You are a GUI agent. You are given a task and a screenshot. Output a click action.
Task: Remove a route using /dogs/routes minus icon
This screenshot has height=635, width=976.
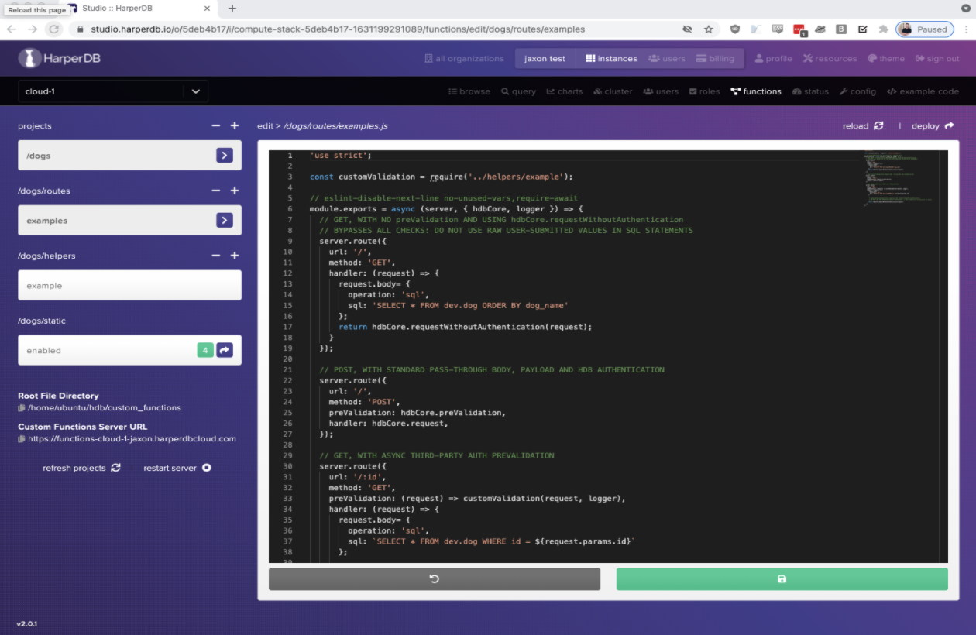216,190
